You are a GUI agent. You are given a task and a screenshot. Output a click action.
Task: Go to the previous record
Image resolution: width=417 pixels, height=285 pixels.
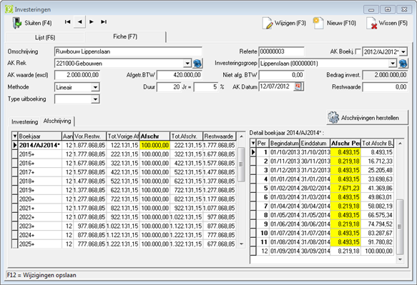click(79, 22)
